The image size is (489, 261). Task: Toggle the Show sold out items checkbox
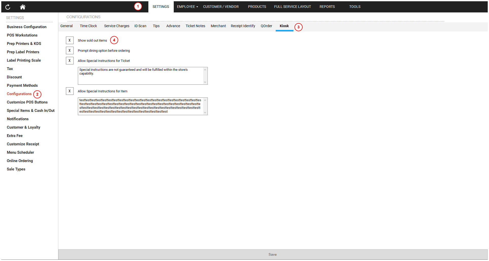pos(69,40)
